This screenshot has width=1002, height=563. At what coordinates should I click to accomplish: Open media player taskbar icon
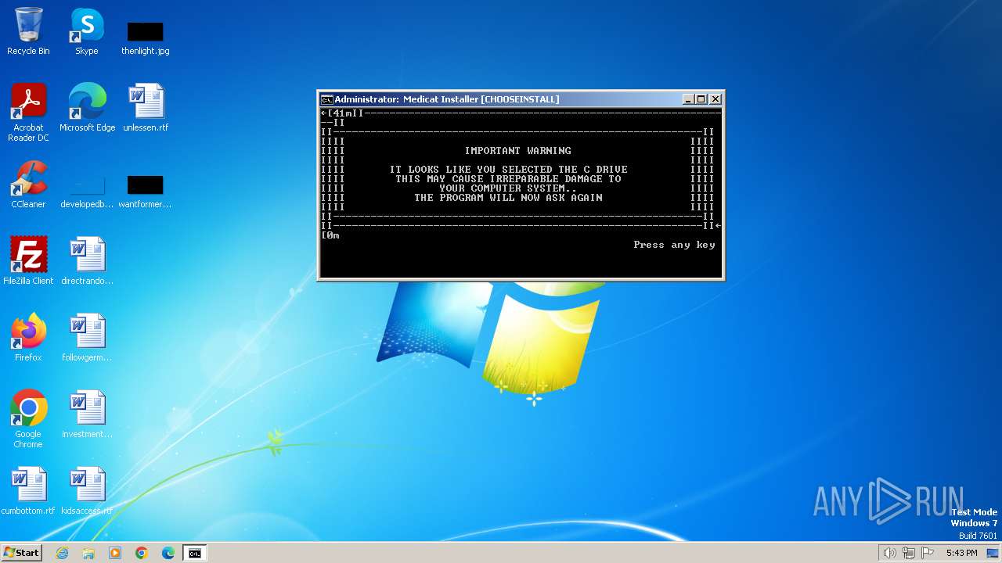115,553
